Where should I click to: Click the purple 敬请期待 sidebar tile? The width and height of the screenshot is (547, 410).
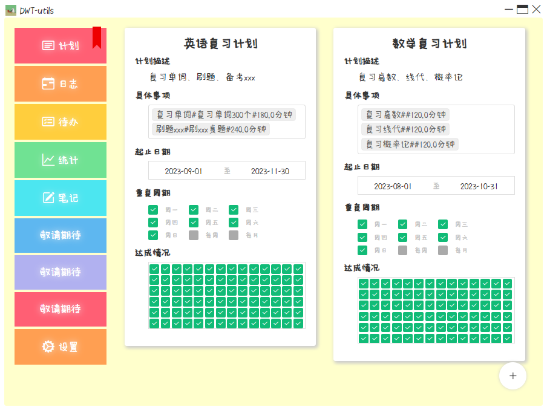tap(61, 272)
